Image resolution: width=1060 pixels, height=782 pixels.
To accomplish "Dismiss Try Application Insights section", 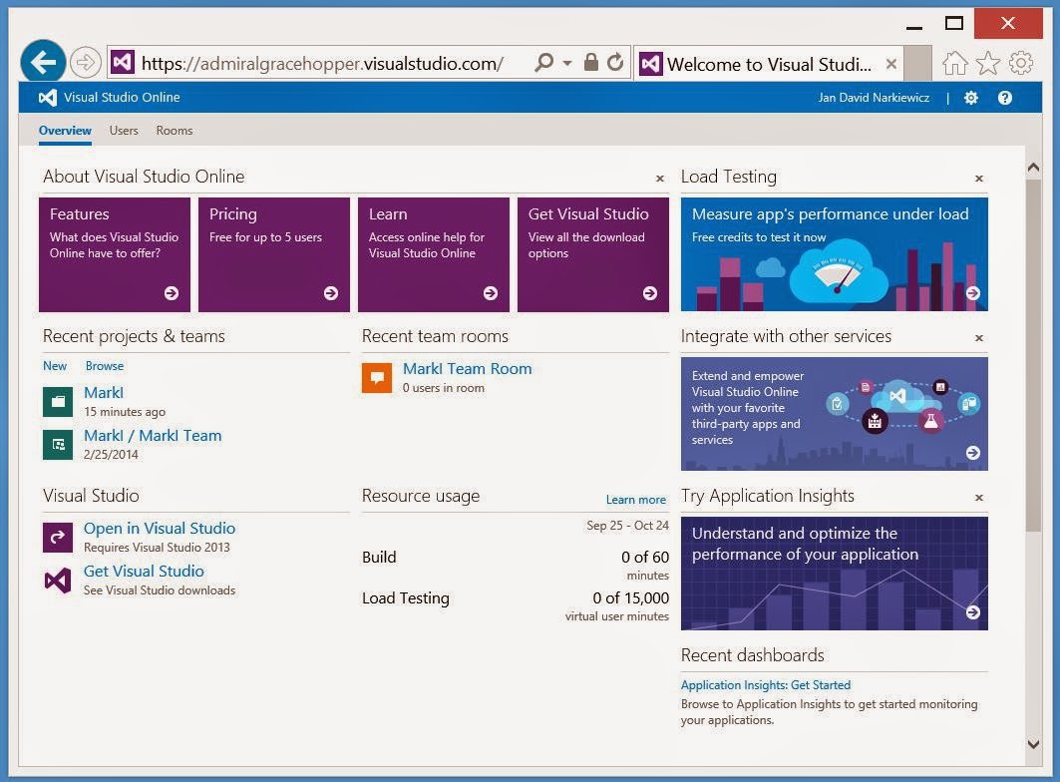I will point(979,497).
